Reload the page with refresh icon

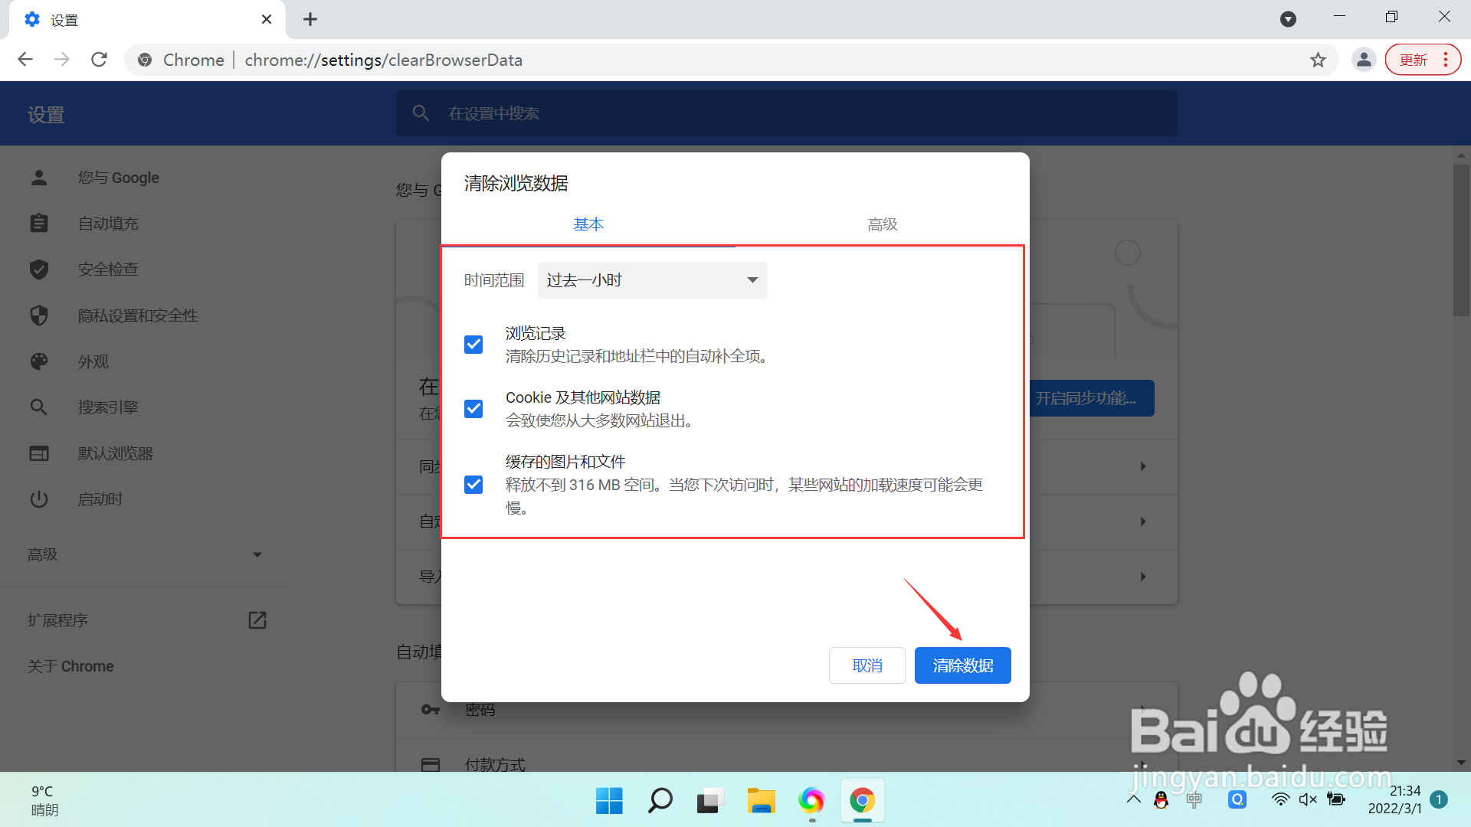(x=99, y=60)
